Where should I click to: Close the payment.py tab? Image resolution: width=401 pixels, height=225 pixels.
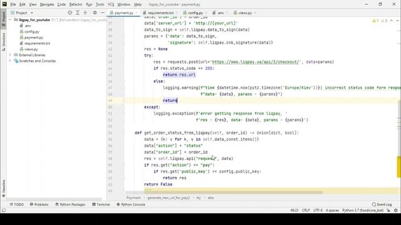coord(137,12)
